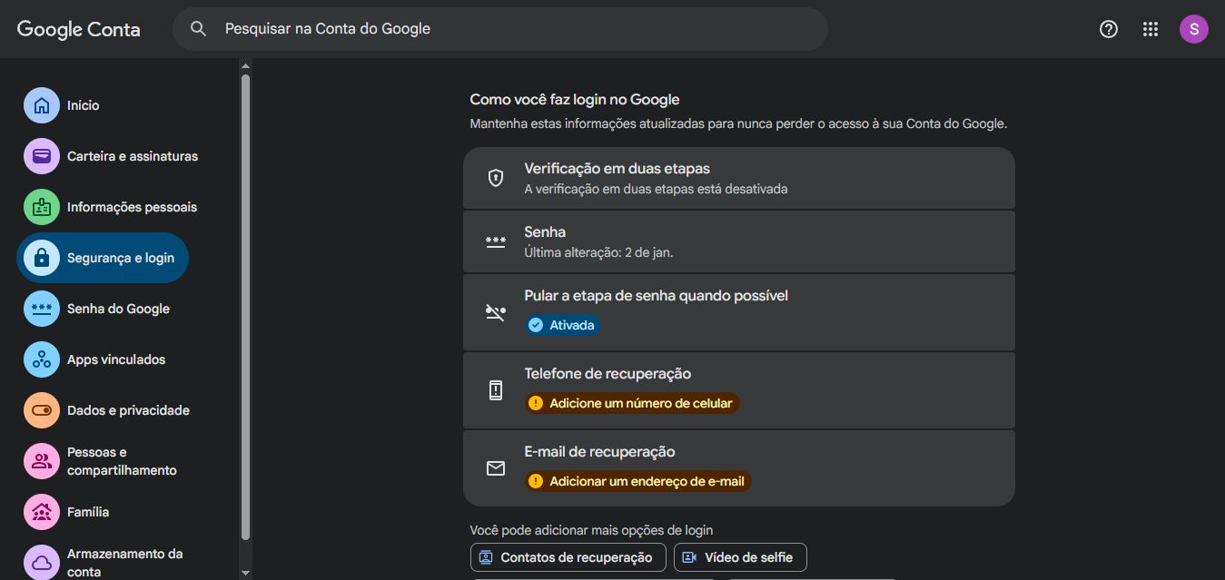The width and height of the screenshot is (1225, 580).
Task: Click the two-step verification shield icon
Action: coord(496,178)
